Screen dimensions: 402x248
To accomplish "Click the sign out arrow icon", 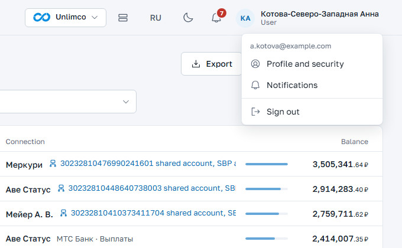I will [255, 112].
